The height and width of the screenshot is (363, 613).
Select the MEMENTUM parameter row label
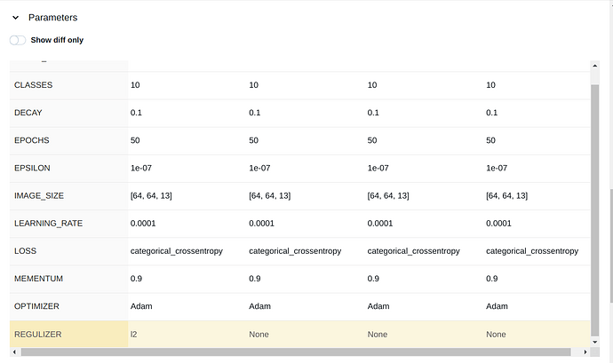40,279
